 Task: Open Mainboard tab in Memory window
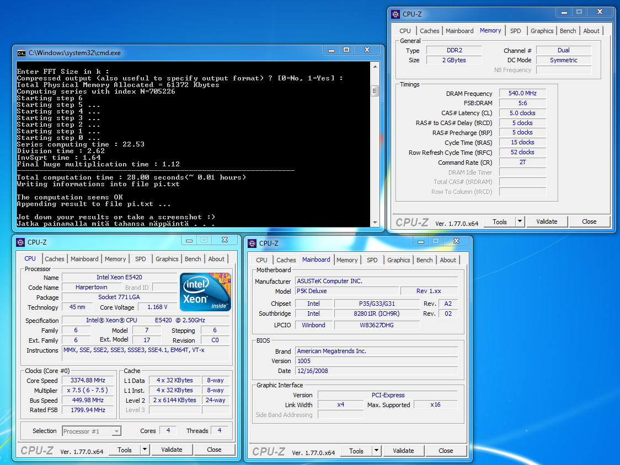coord(459,31)
